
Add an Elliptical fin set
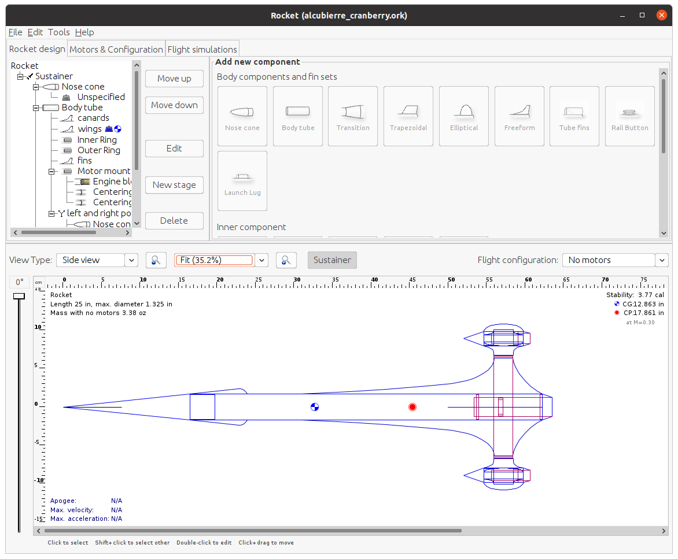click(463, 116)
